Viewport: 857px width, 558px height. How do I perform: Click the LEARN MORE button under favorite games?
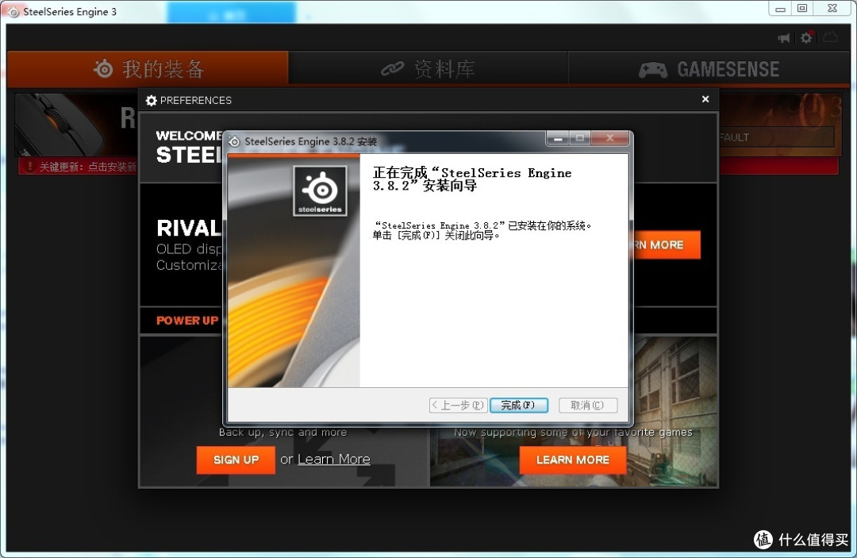click(572, 460)
